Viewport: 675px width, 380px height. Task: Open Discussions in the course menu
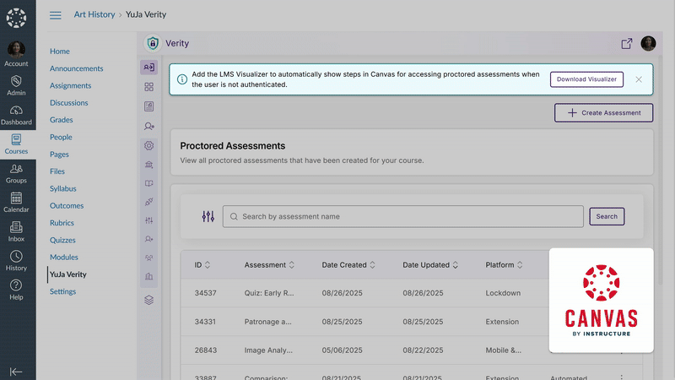point(69,103)
